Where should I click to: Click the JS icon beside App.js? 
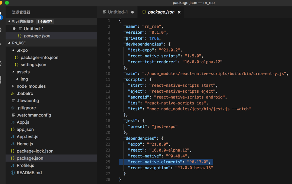click(13, 122)
